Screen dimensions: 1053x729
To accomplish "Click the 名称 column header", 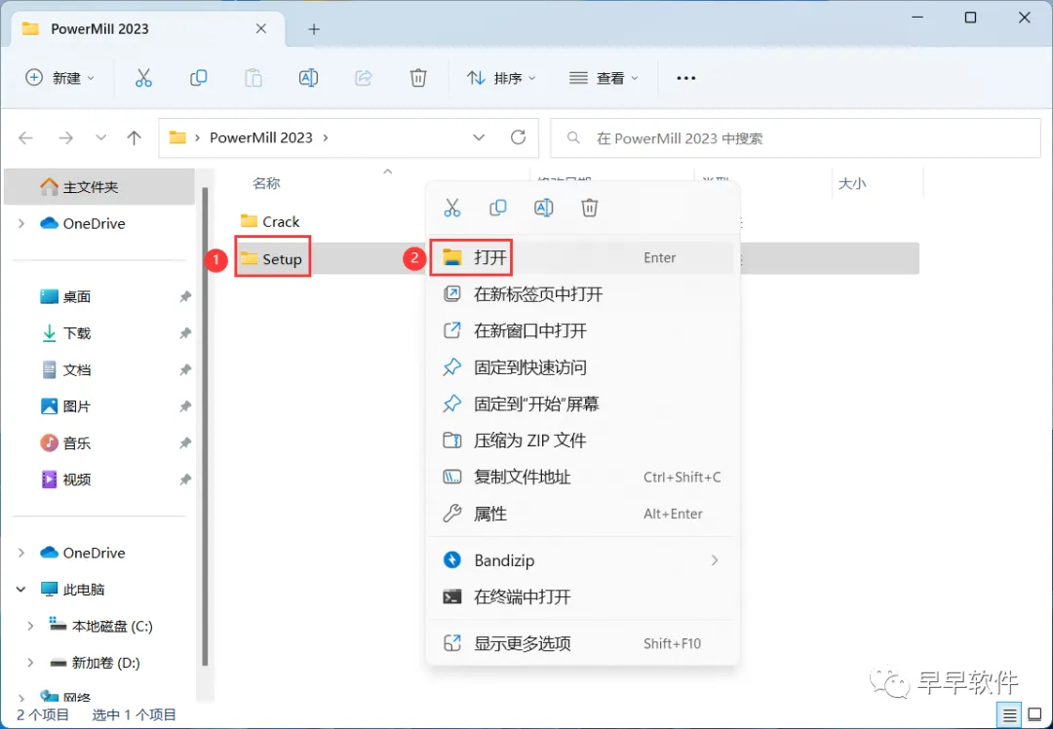I will (266, 183).
